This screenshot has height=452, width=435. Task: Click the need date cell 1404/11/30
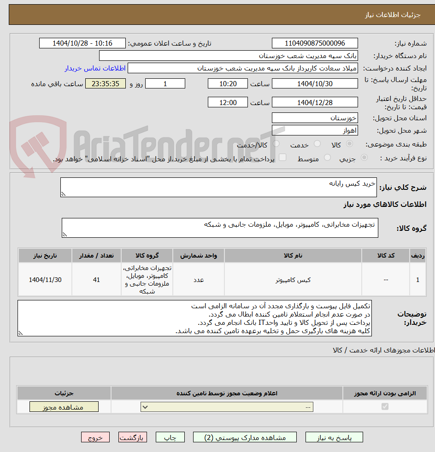click(x=45, y=280)
